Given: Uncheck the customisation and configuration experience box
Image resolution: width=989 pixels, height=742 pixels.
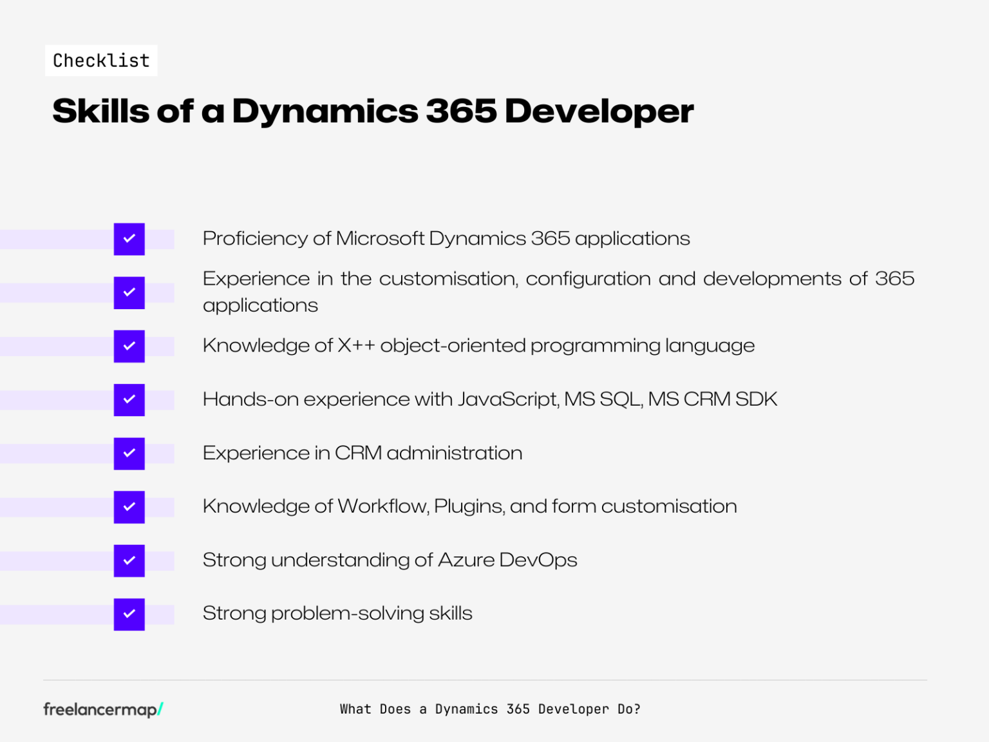Looking at the screenshot, I should (129, 292).
